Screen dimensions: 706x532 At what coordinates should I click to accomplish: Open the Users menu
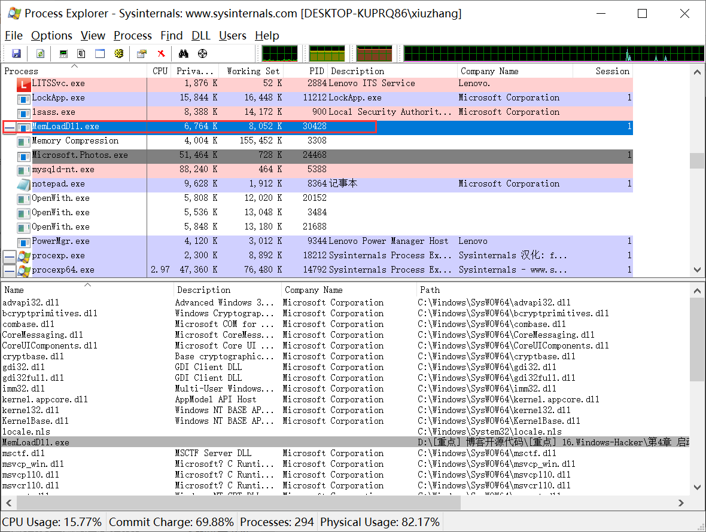tap(233, 35)
